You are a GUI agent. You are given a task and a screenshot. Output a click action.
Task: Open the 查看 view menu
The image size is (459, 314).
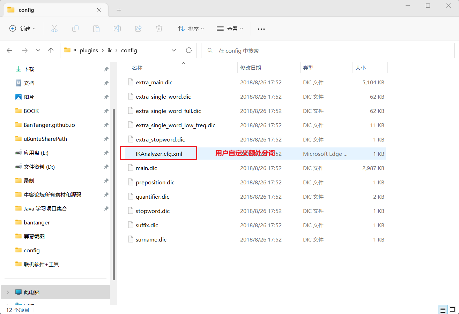pos(230,29)
